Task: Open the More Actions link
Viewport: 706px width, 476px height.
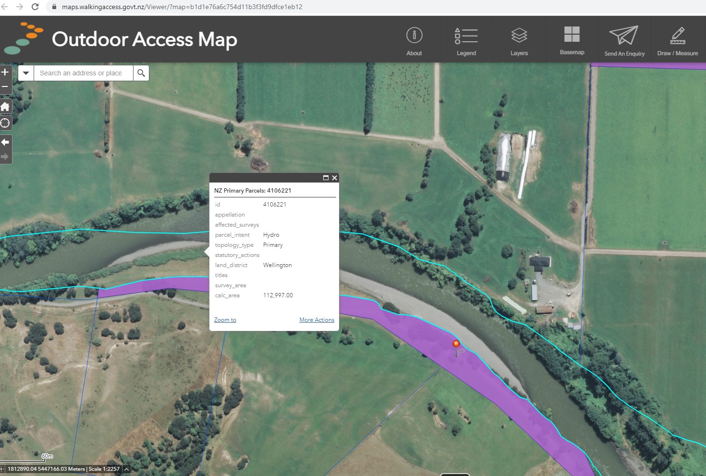Action: (317, 320)
